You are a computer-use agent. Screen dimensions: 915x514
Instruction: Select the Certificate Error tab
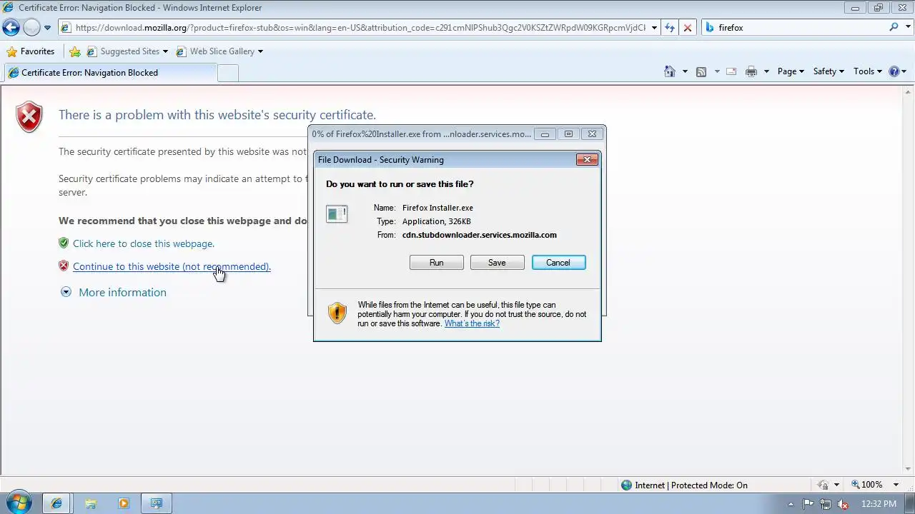coord(110,73)
